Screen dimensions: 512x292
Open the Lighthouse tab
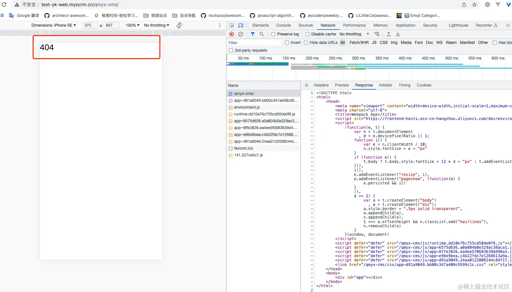coord(459,25)
